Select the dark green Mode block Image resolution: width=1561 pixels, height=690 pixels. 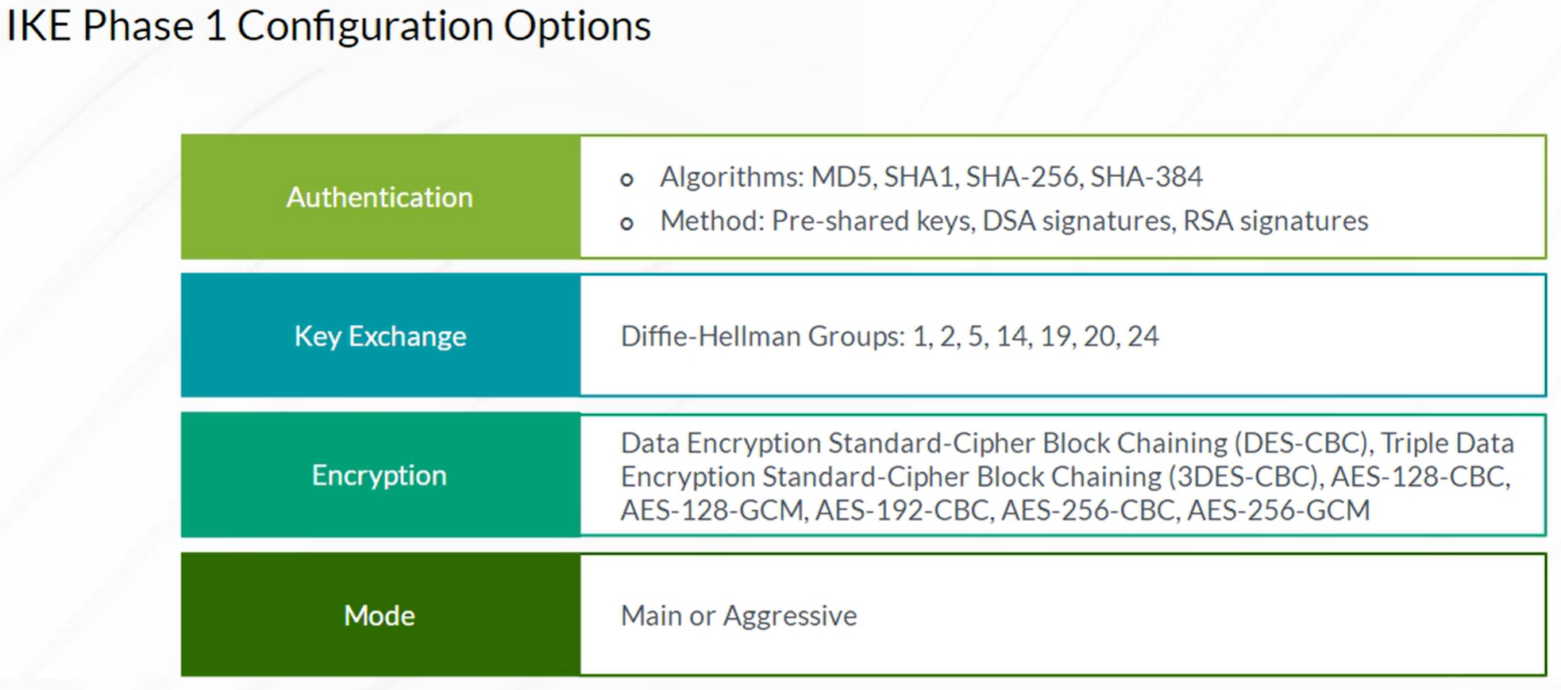point(380,615)
